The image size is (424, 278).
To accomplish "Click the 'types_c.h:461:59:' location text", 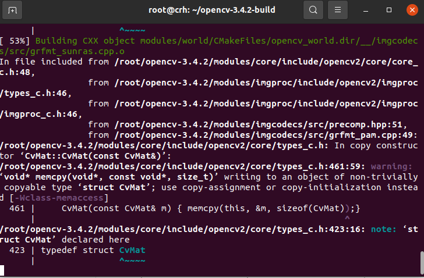I will click(320, 166).
